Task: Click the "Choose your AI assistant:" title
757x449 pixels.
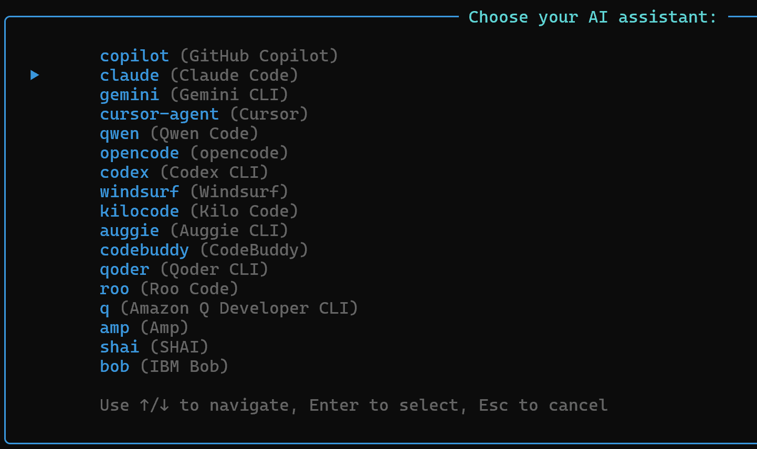Action: [x=592, y=17]
